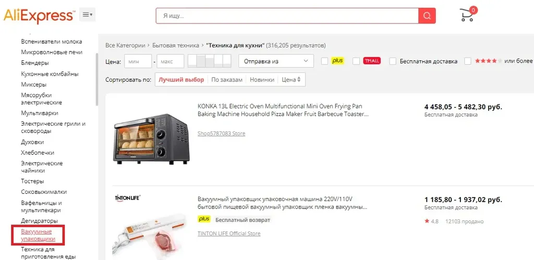Check the TMALL filter checkbox
534x260 pixels.
(x=356, y=61)
